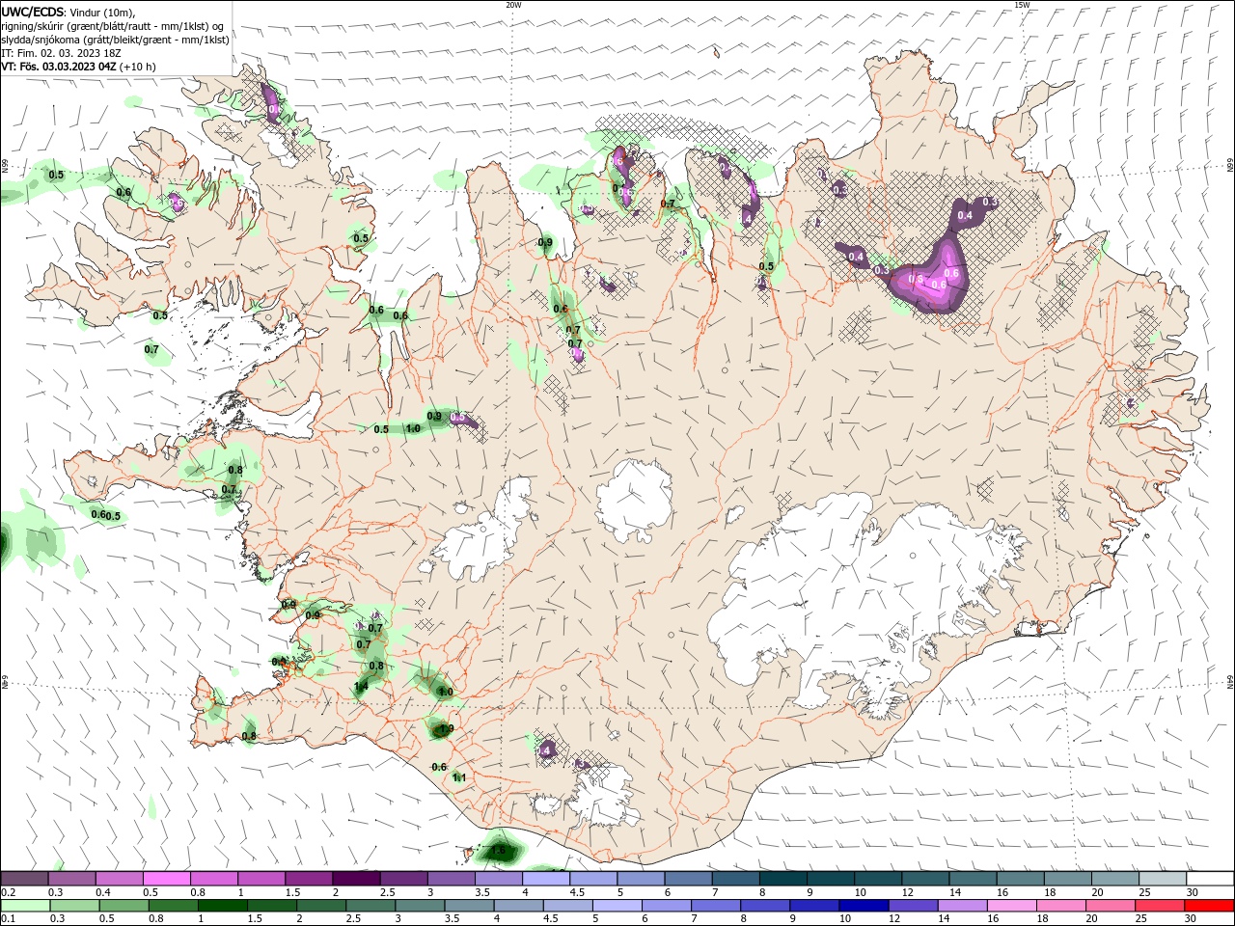
Task: Click the 'UWC/ECDS' title text
Action: [x=33, y=12]
